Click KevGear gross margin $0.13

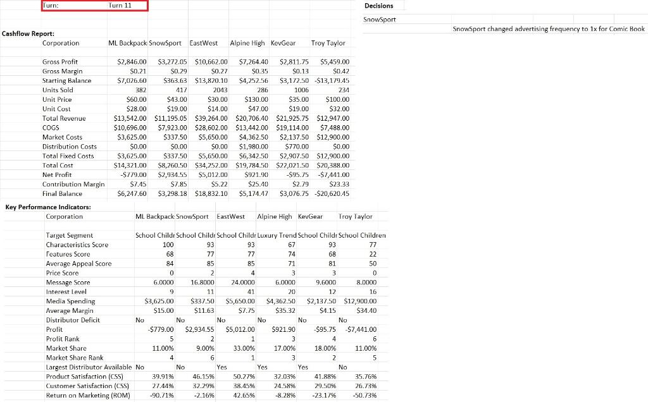coord(301,71)
